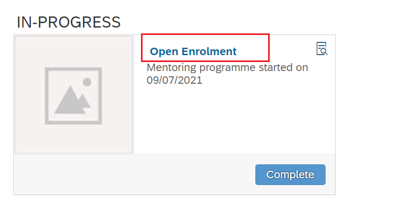Finish the programme with the blue Complete button

tap(290, 174)
